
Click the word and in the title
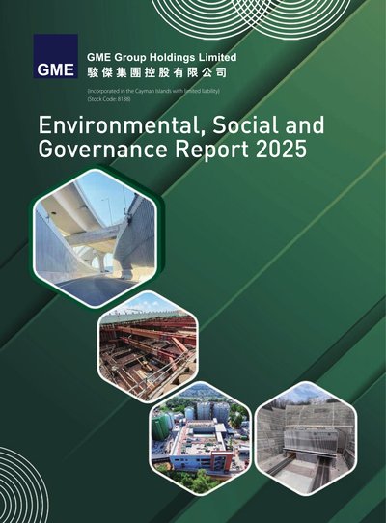pos(303,125)
